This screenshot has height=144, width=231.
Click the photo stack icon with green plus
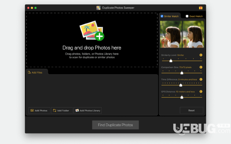point(92,31)
